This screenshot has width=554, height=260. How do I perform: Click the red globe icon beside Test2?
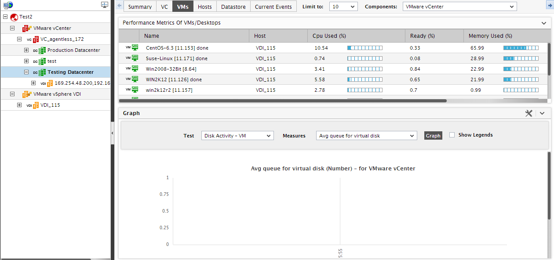coord(14,17)
